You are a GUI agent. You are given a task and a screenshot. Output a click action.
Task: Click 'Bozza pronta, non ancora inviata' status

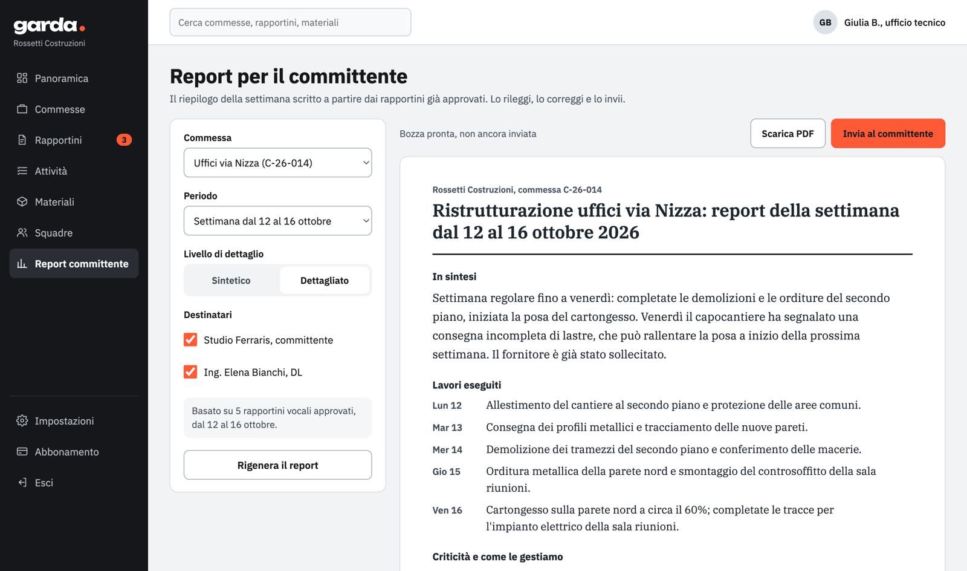click(468, 134)
